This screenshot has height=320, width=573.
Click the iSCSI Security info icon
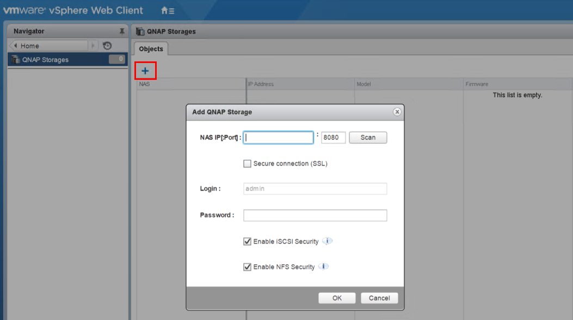tap(327, 241)
